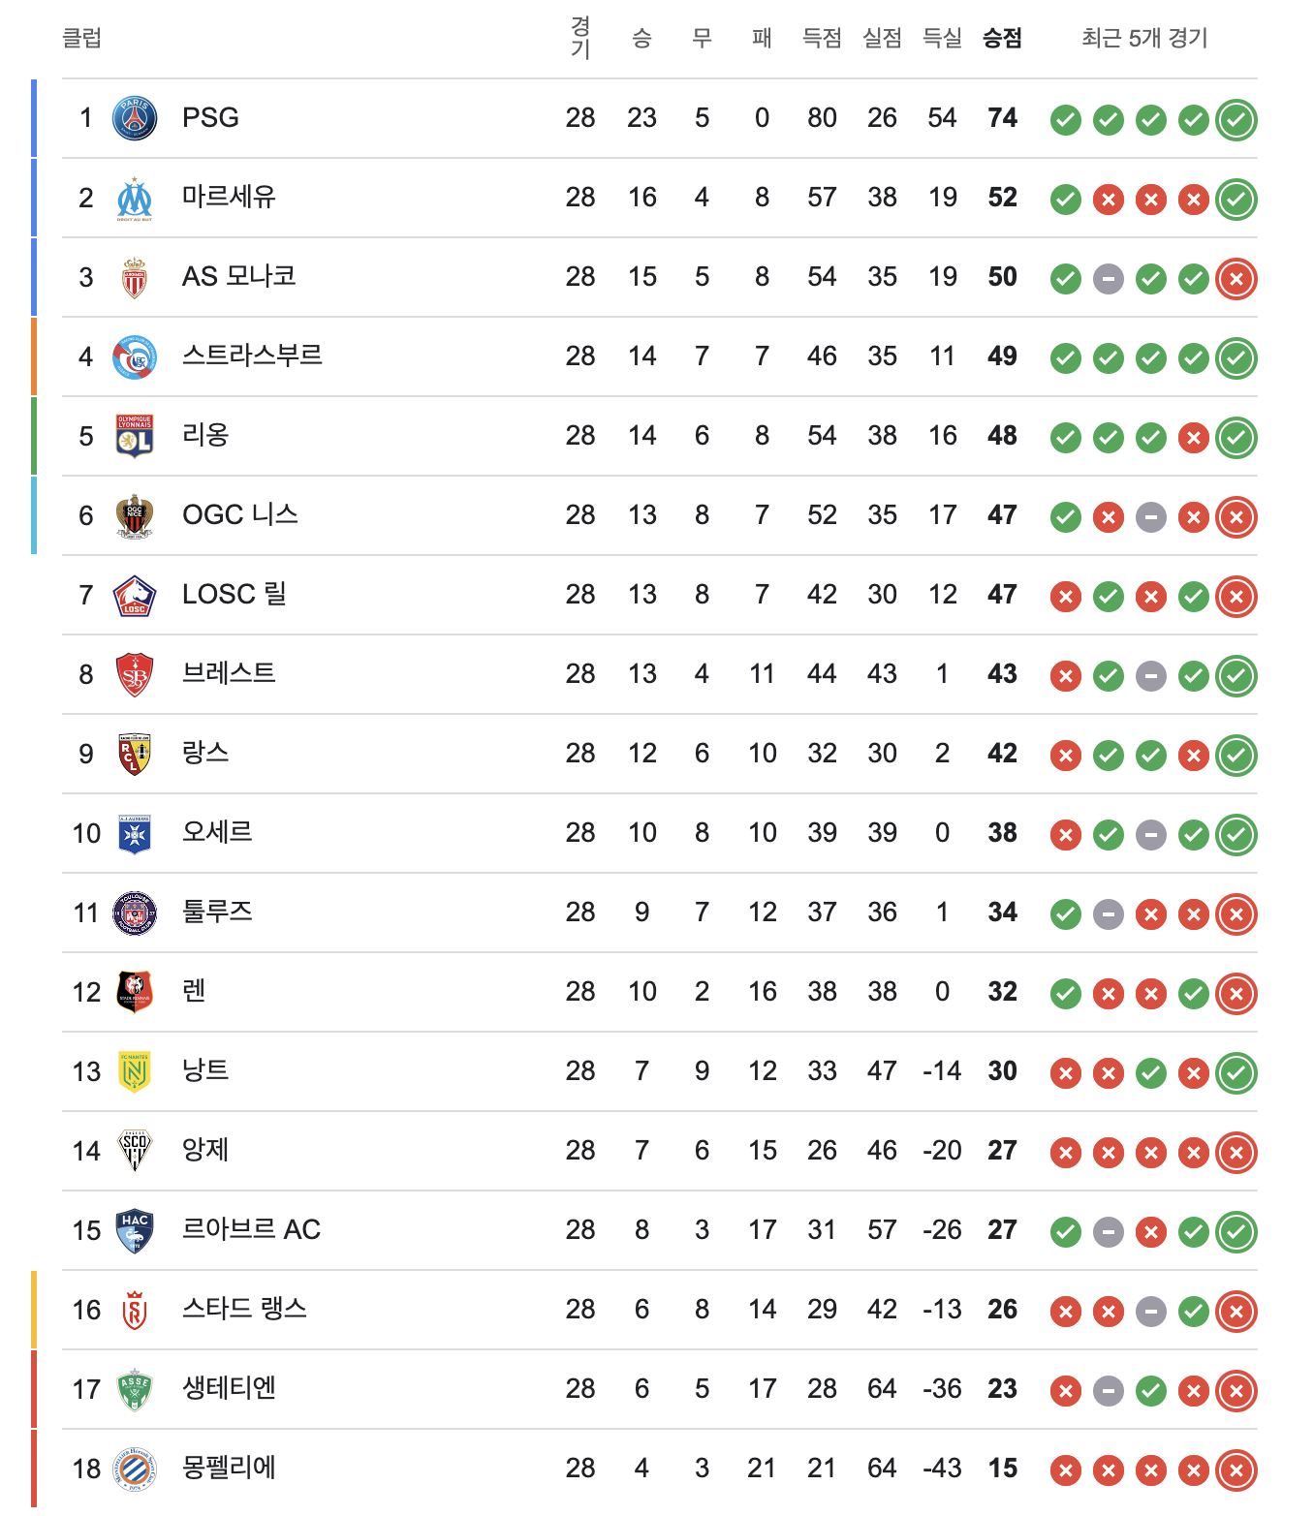The height and width of the screenshot is (1516, 1314).
Task: Click the LOSC Lille club logo
Action: click(x=135, y=596)
